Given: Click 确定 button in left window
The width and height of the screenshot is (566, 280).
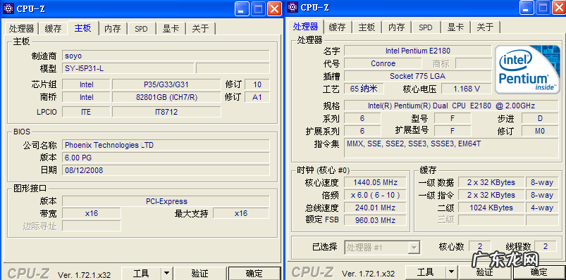Looking at the screenshot, I should [x=254, y=274].
